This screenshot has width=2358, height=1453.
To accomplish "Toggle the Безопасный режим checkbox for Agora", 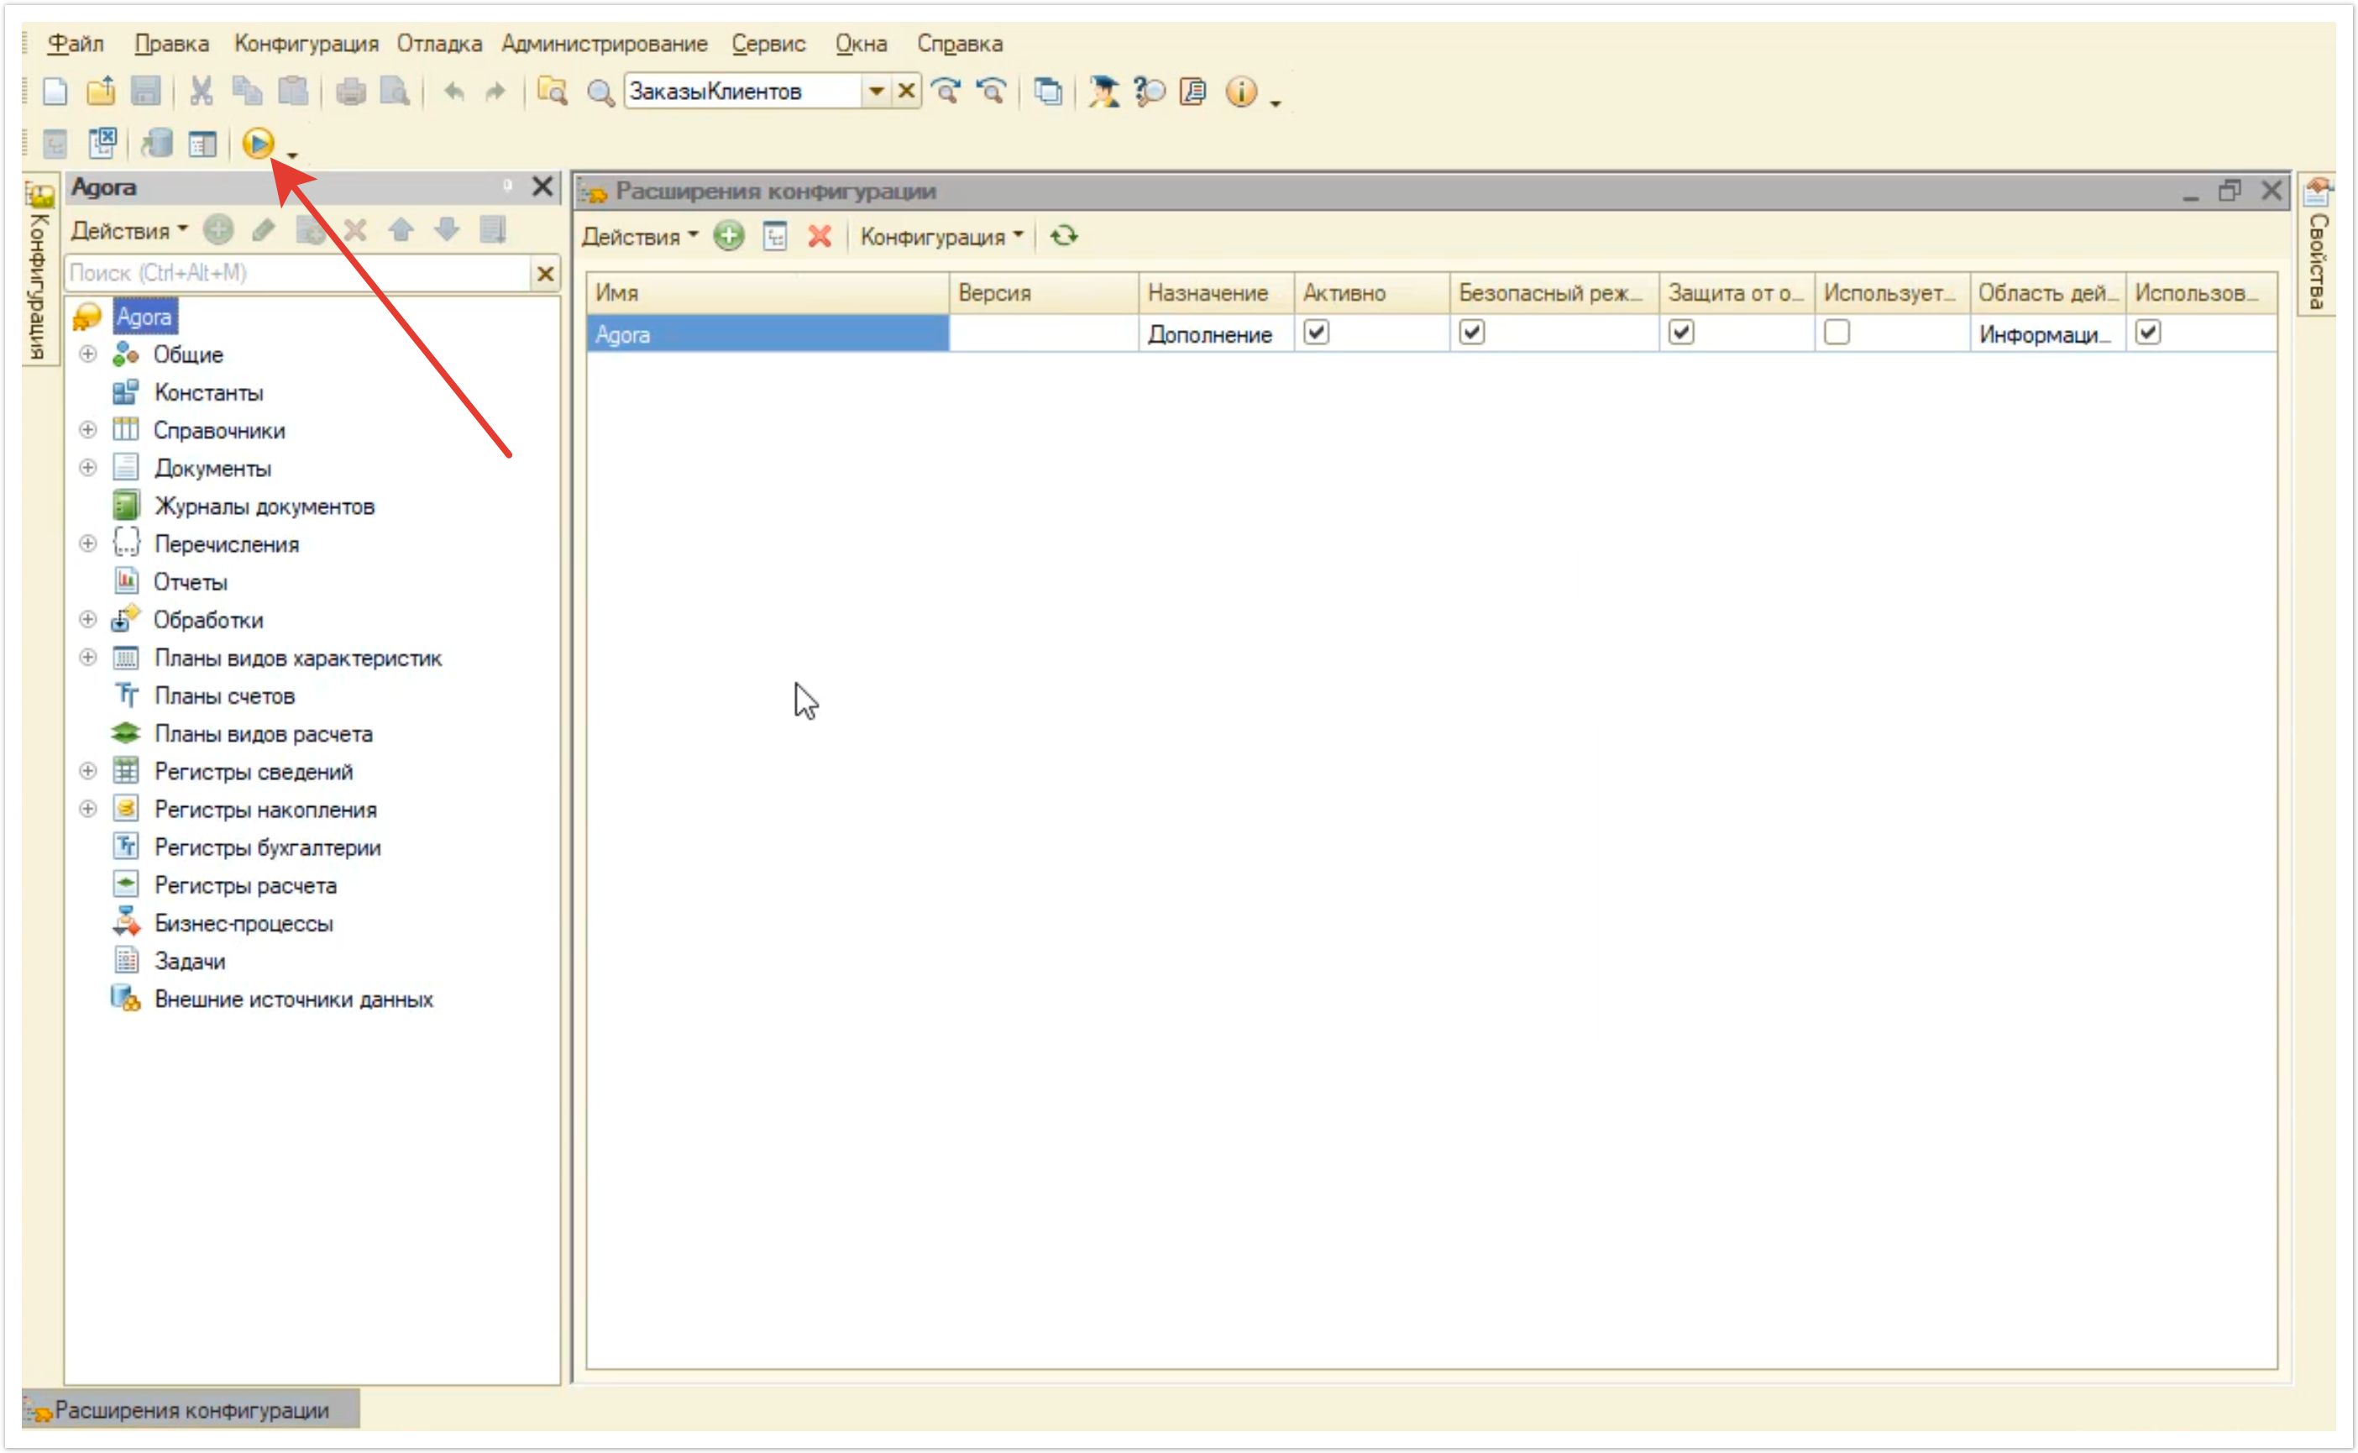I will click(1472, 333).
